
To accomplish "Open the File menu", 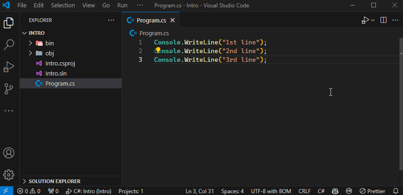I will 22,5.
